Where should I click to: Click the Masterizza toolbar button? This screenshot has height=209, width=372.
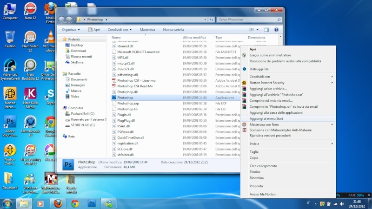(147, 30)
